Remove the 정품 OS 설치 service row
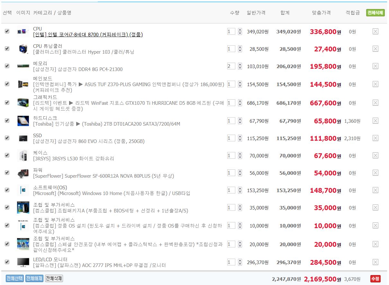The width and height of the screenshot is (389, 285). point(375,226)
